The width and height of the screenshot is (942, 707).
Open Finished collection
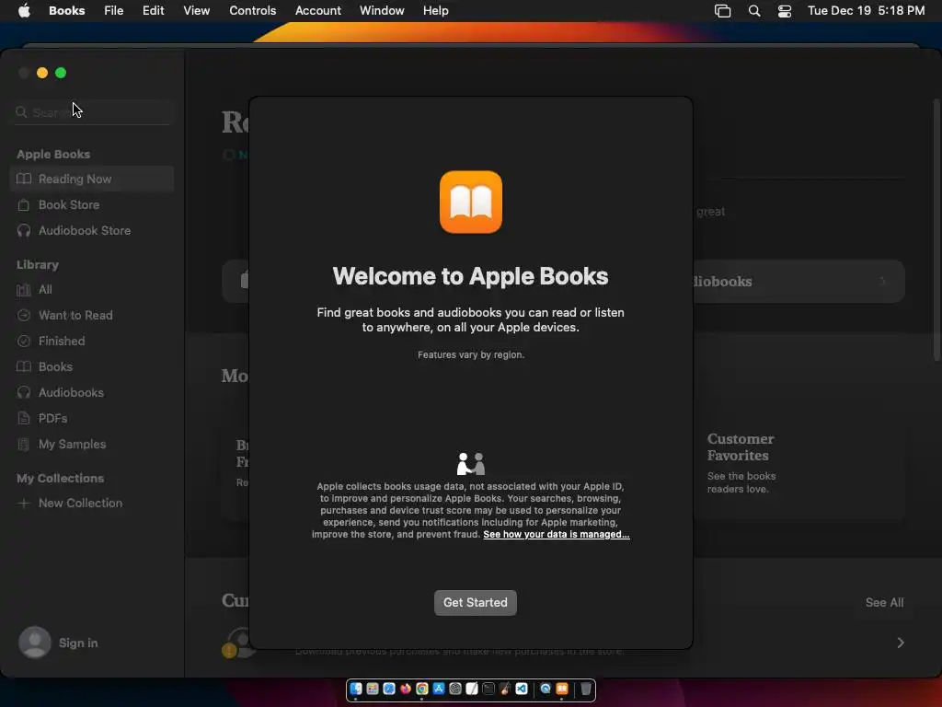click(92, 341)
